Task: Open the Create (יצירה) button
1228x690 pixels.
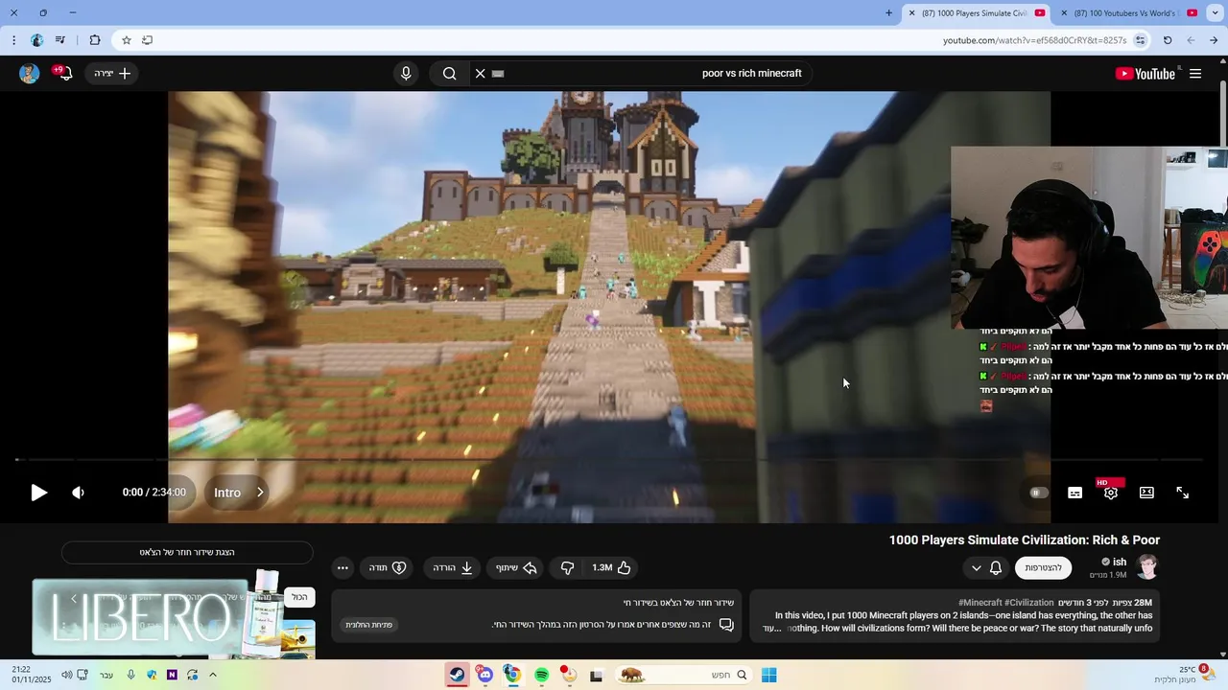Action: click(x=112, y=74)
